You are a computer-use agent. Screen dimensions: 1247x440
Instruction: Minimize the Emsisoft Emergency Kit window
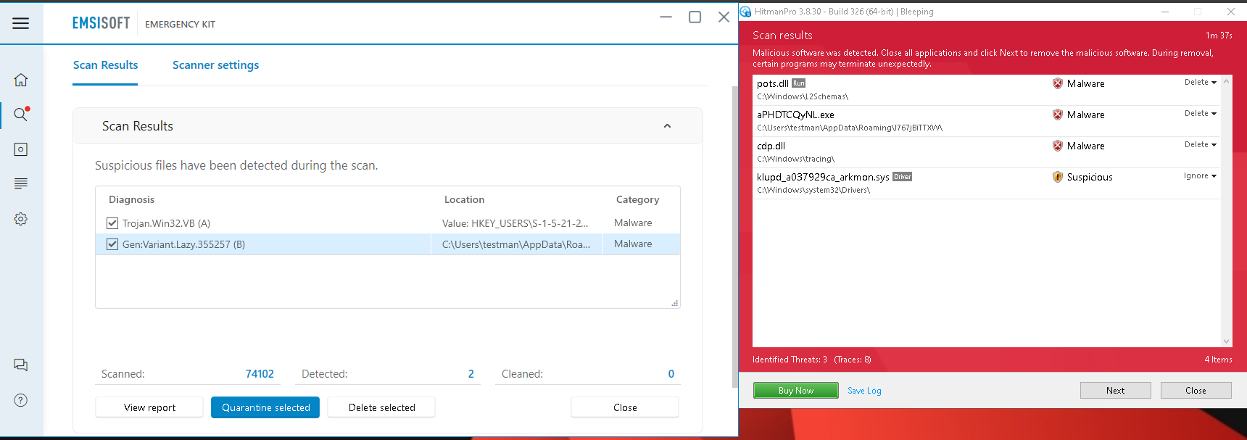click(x=666, y=17)
